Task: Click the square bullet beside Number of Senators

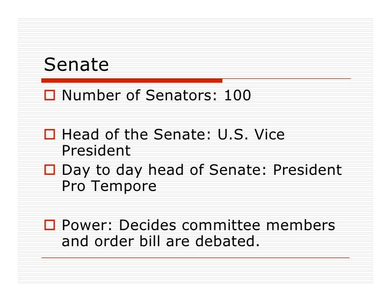Action: pos(50,97)
